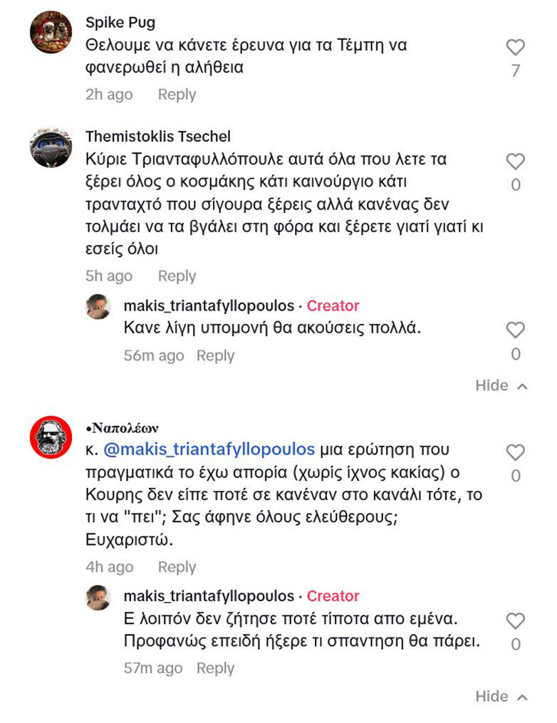This screenshot has height=723, width=557.
Task: Collapse replies under Ναπολέων's comment
Action: [501, 697]
